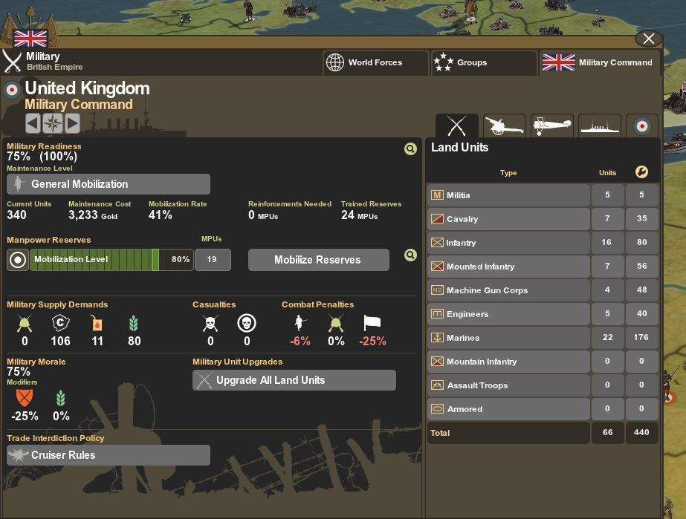Click Upgrade All Land Units button
The image size is (686, 519).
point(294,380)
